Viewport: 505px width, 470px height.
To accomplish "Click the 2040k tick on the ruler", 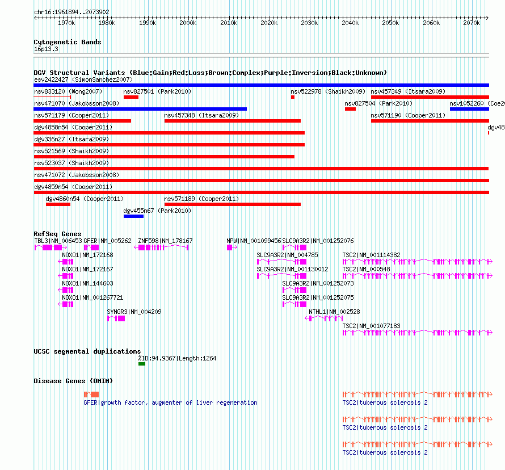I will point(350,23).
